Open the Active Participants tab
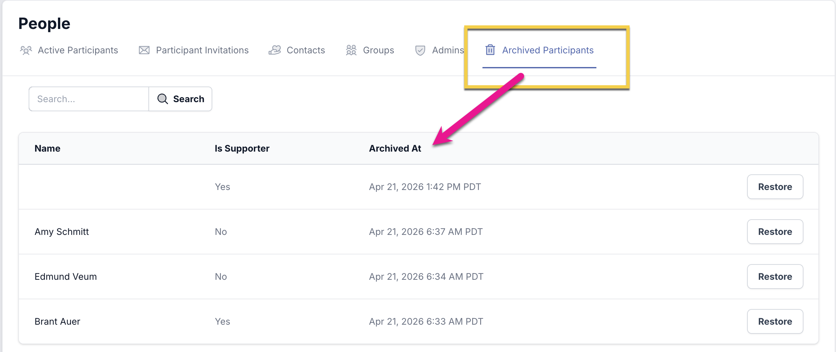Screen dimensions: 836x352 (x=78, y=50)
